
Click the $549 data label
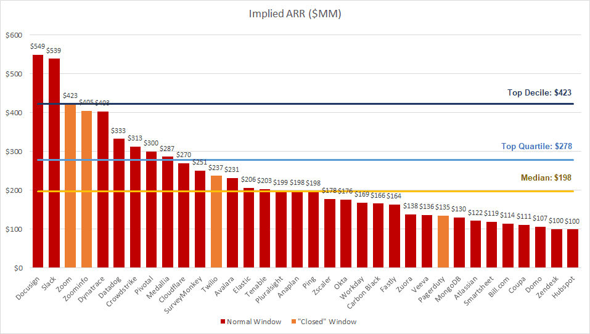pyautogui.click(x=38, y=46)
